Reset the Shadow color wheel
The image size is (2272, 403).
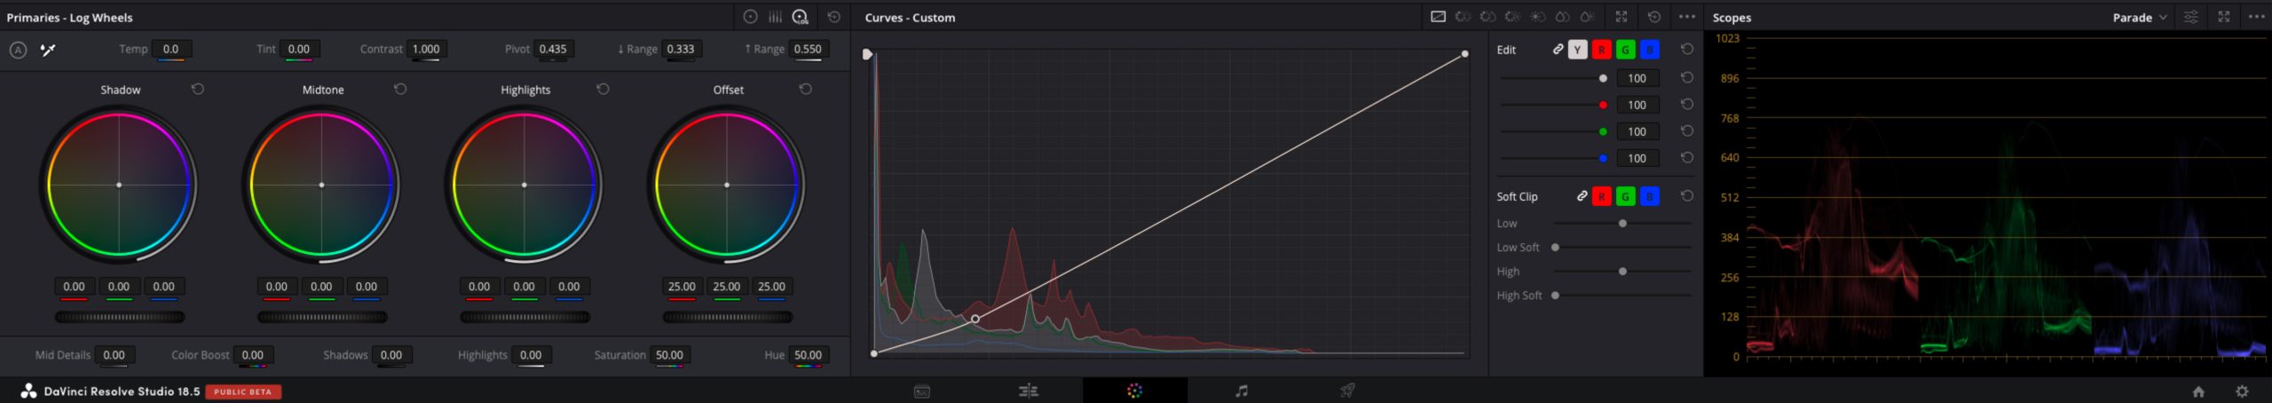(x=198, y=89)
